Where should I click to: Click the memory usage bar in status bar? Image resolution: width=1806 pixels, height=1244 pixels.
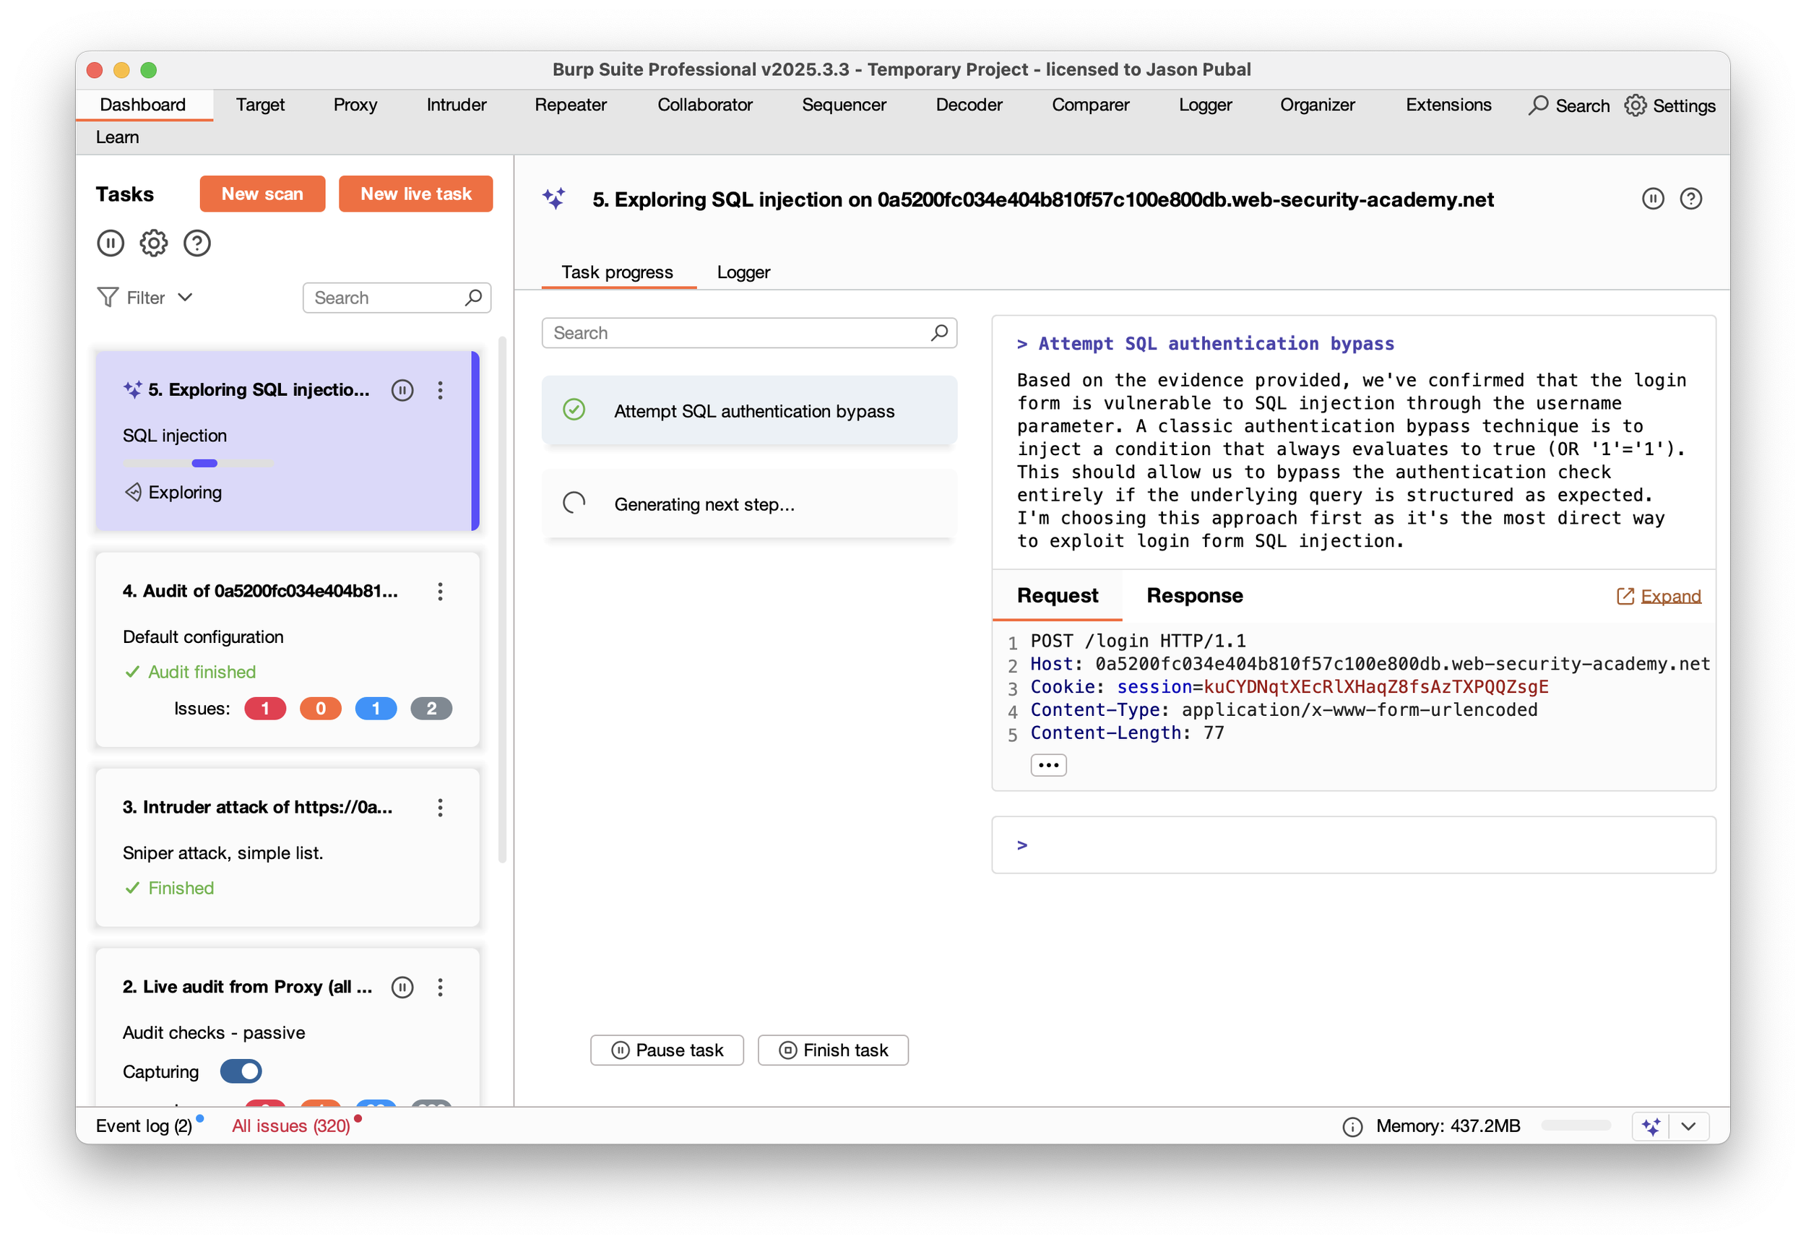tap(1576, 1126)
